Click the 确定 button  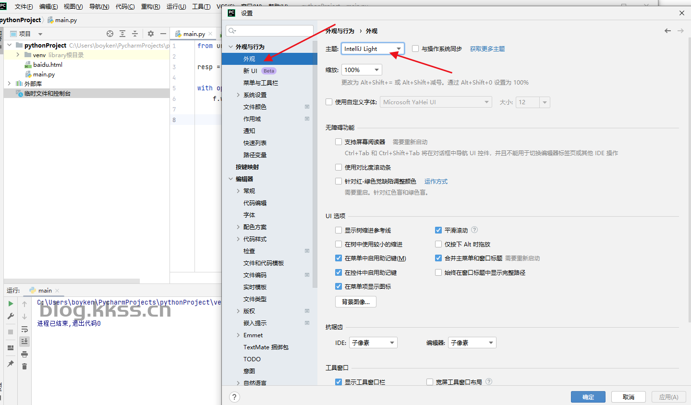point(588,397)
